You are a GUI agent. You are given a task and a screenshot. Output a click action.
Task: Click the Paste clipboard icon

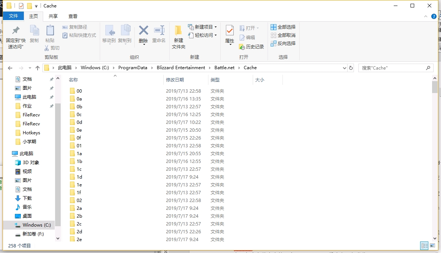tap(50, 31)
